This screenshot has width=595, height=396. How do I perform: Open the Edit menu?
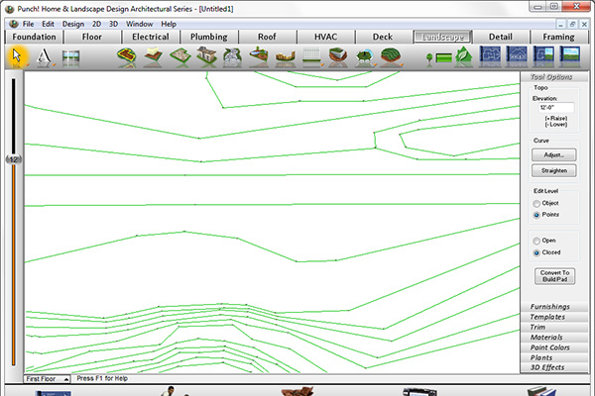(x=48, y=24)
